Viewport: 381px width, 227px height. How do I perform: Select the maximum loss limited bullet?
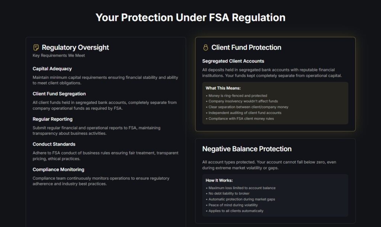click(242, 188)
